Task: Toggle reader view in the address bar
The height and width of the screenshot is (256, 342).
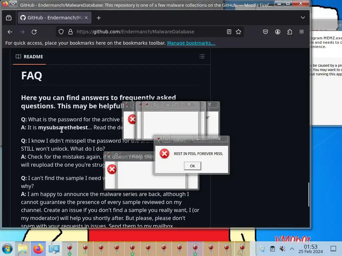Action: click(229, 32)
